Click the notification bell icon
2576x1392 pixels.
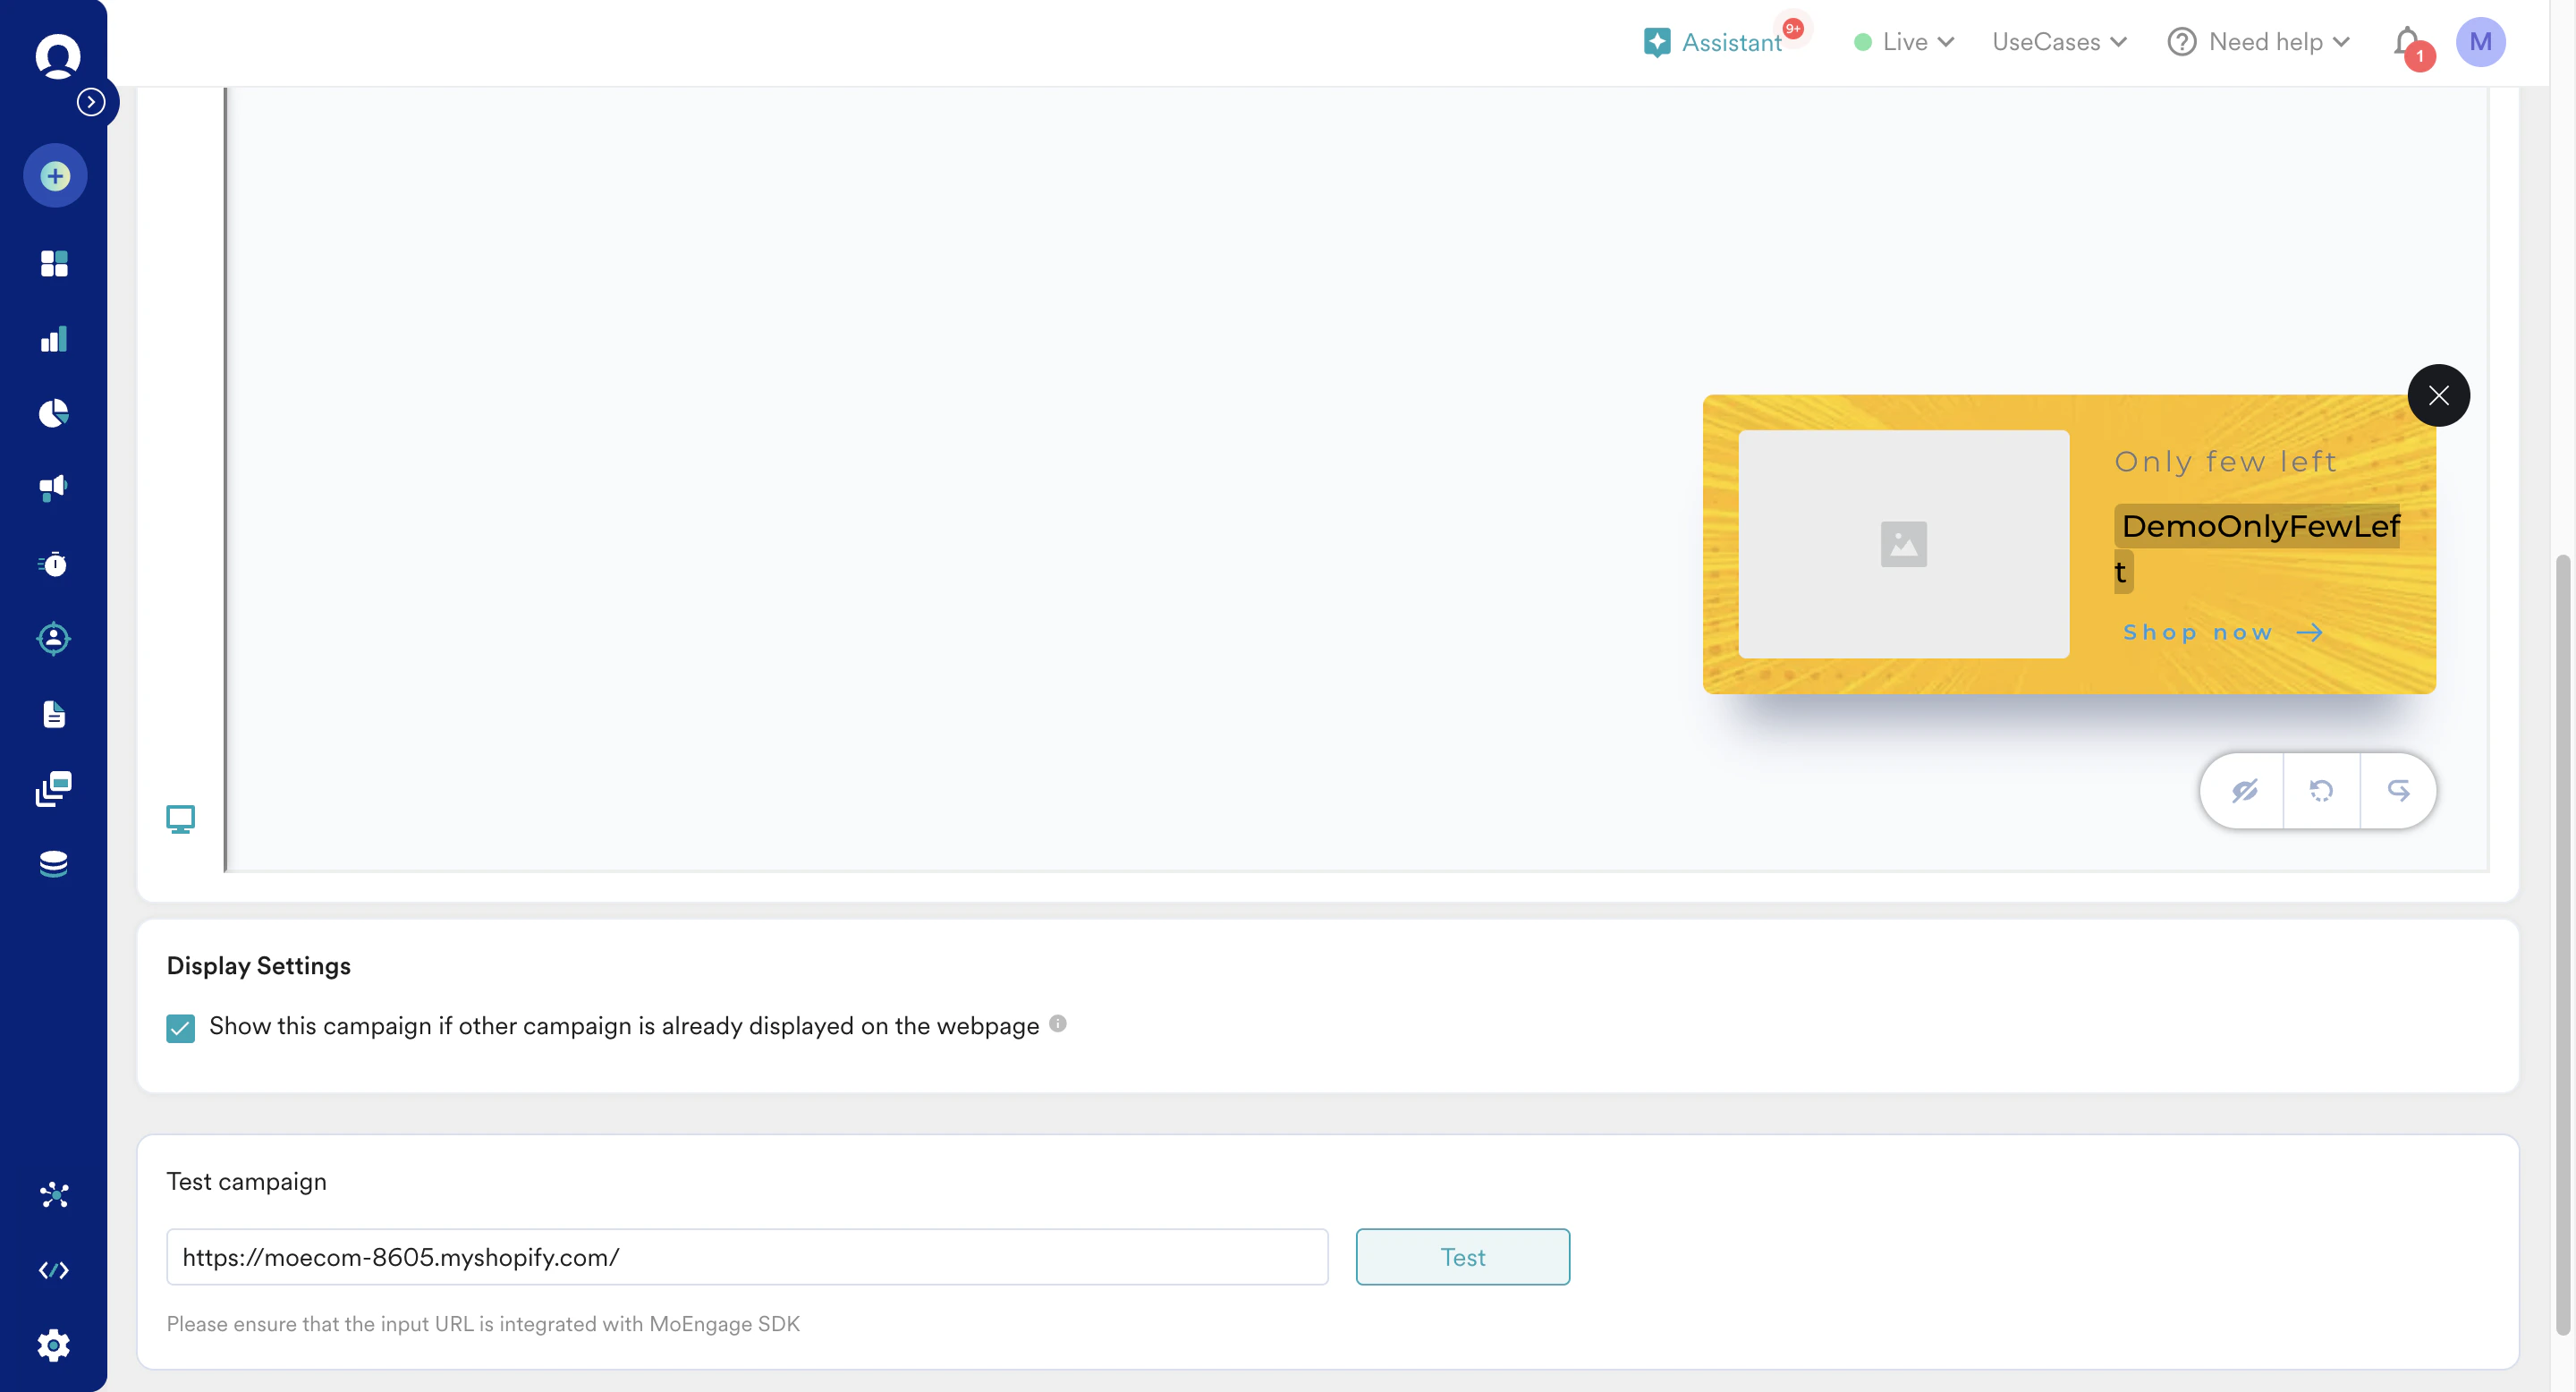[2408, 42]
